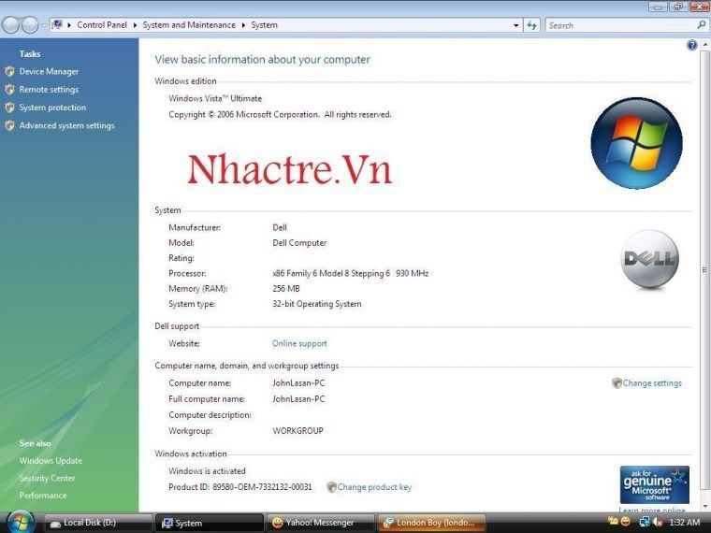The image size is (711, 533).
Task: Click the Device Manager shield icon
Action: click(9, 72)
